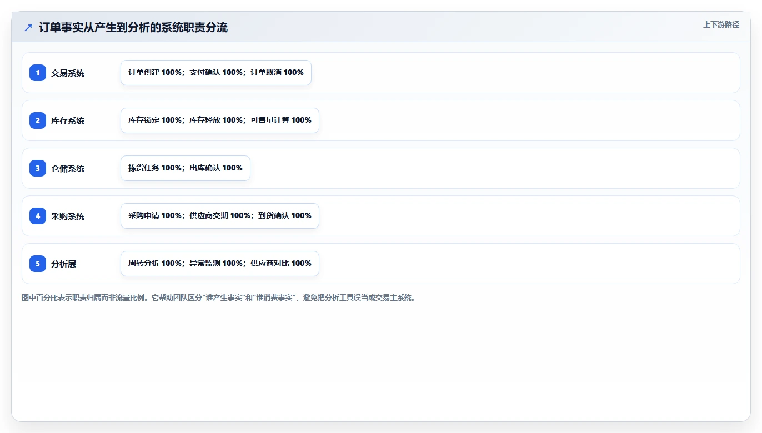Select the 采购系统 label

pyautogui.click(x=68, y=216)
